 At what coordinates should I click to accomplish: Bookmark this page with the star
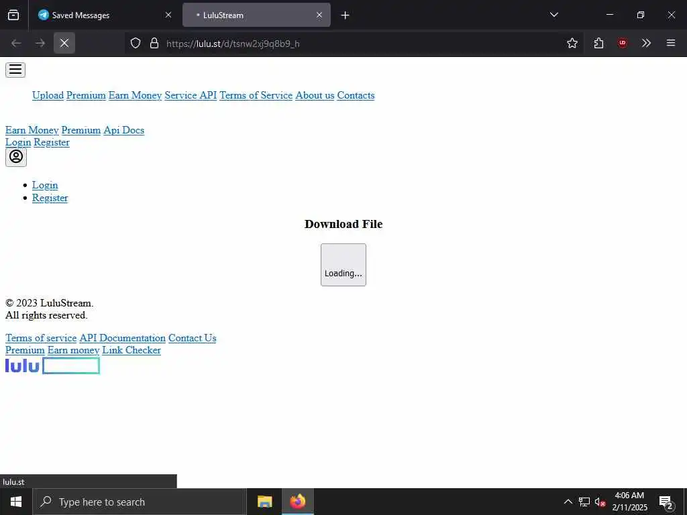coord(572,43)
